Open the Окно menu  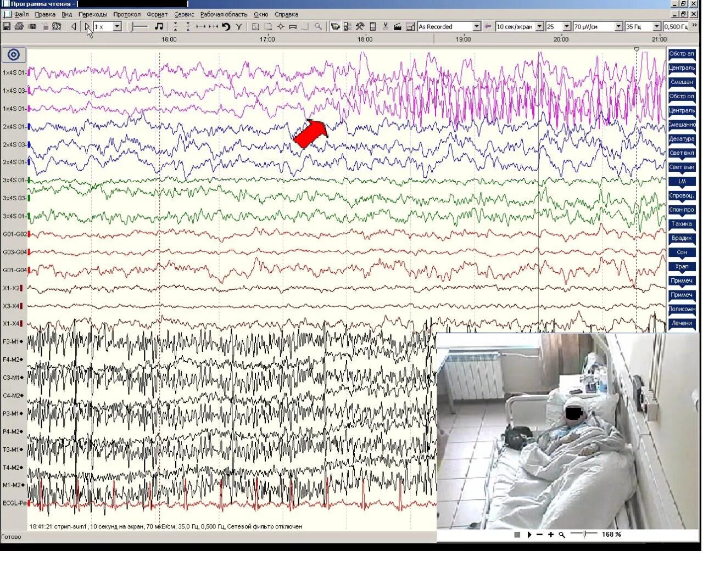(261, 14)
